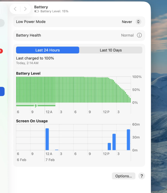Open help with the question mark button

[142, 176]
